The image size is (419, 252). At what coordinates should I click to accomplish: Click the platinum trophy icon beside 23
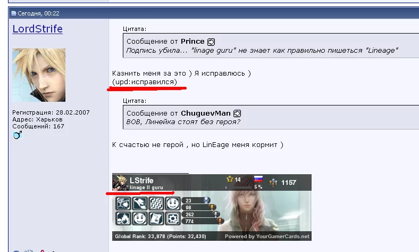click(x=207, y=200)
